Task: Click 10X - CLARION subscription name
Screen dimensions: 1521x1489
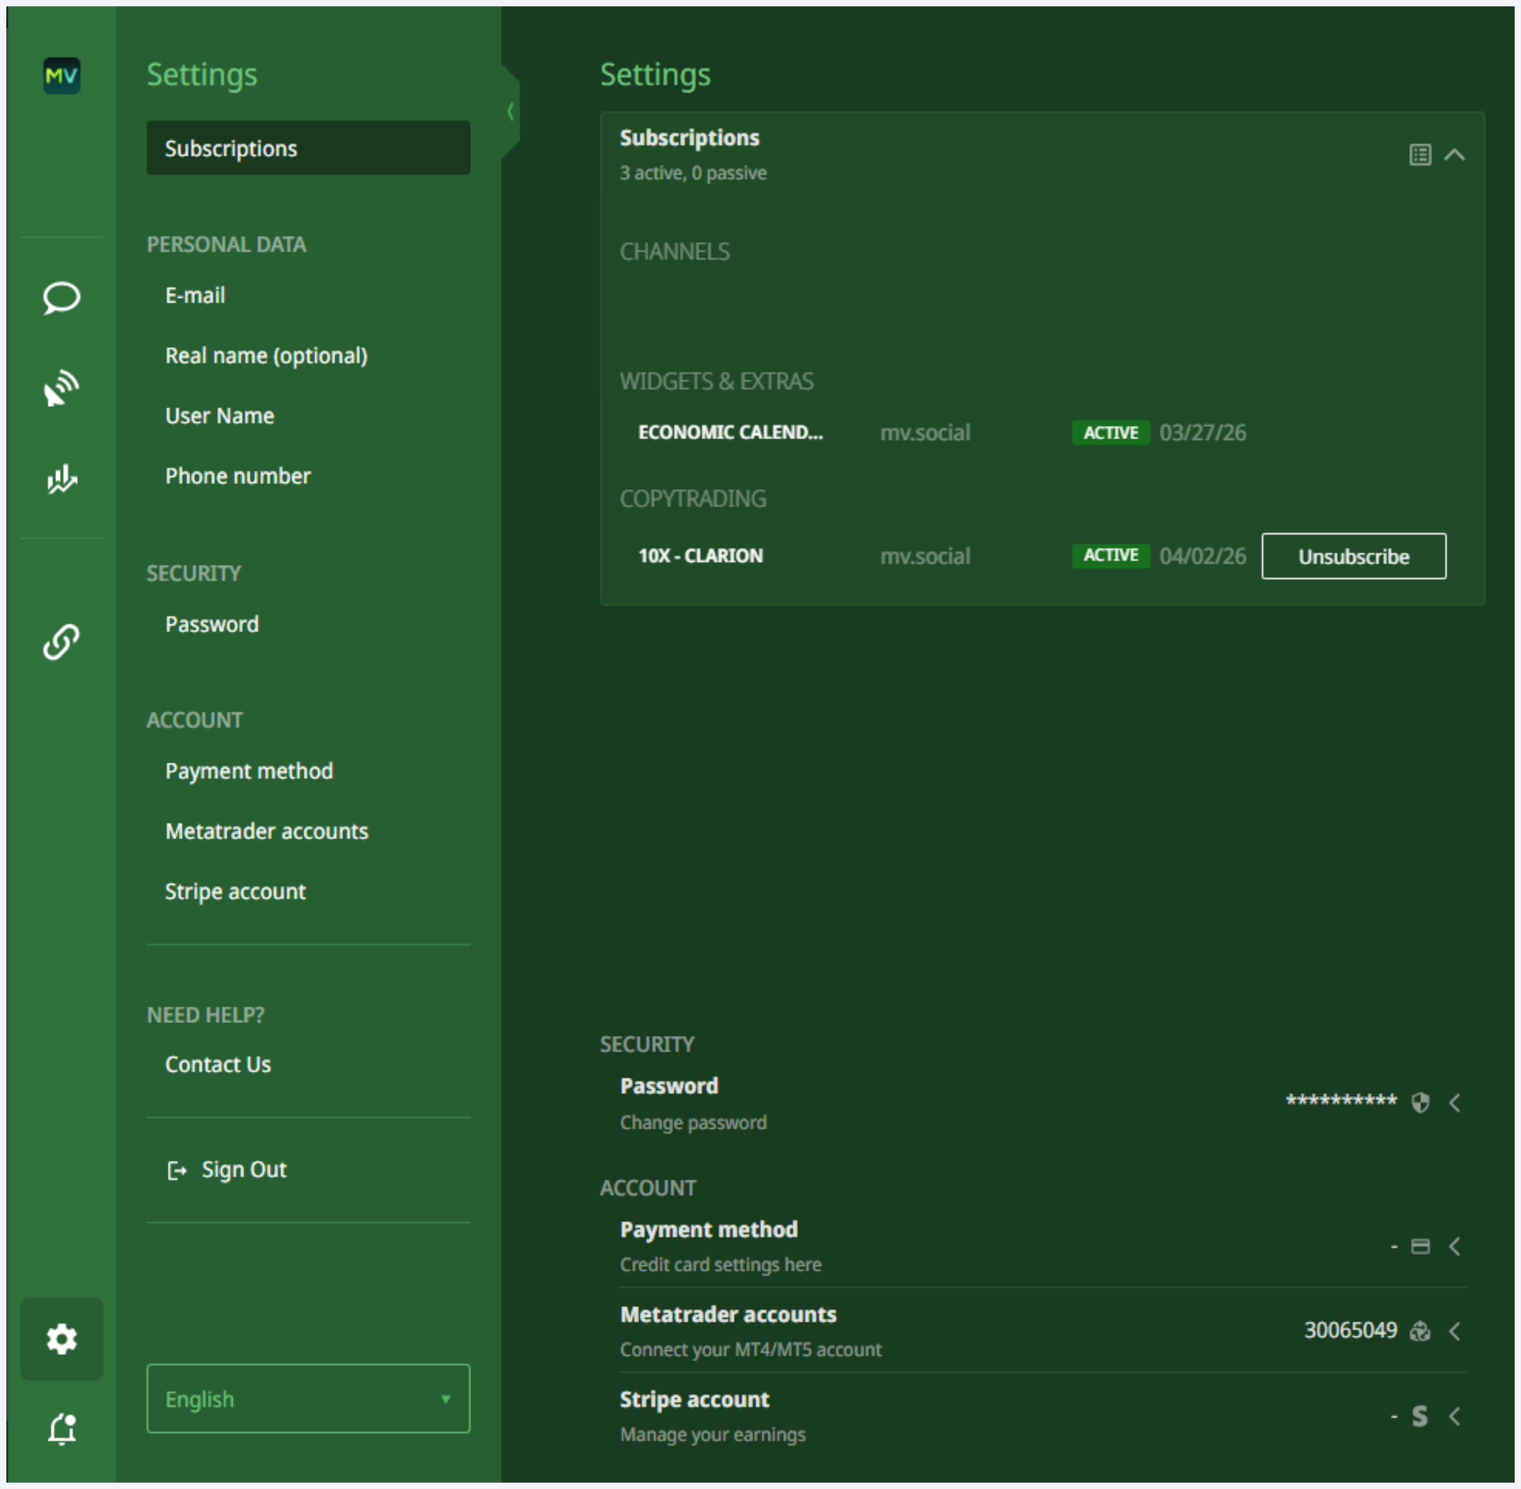Action: (x=700, y=556)
